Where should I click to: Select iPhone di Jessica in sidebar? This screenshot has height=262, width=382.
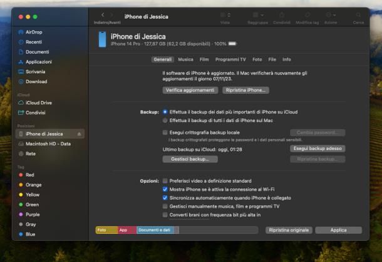point(50,134)
